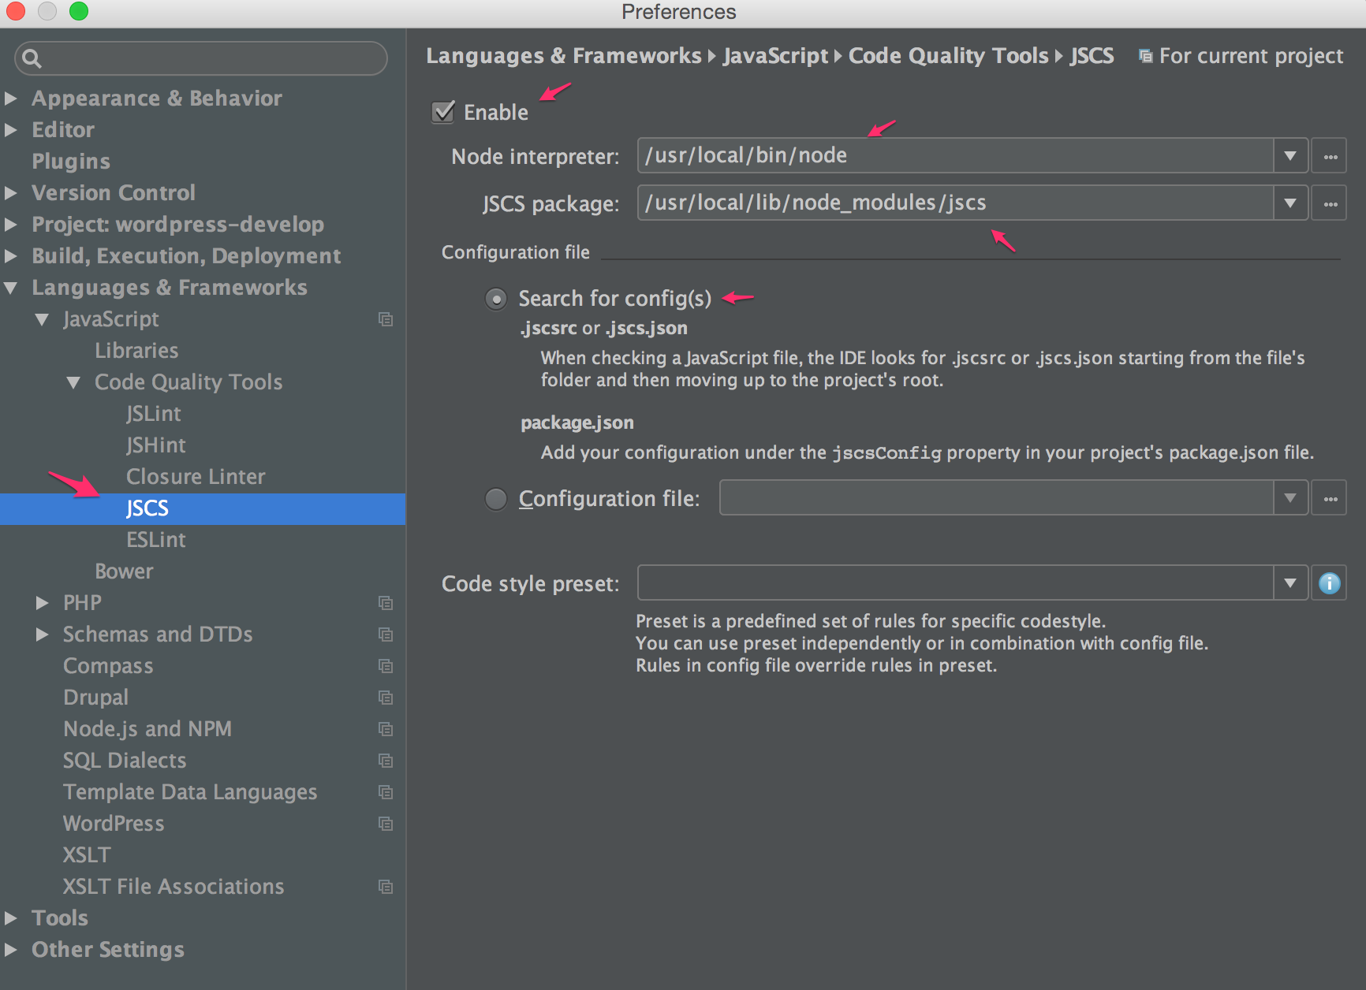Click project-level icon next to WordPress
The width and height of the screenshot is (1366, 990).
pyautogui.click(x=386, y=824)
